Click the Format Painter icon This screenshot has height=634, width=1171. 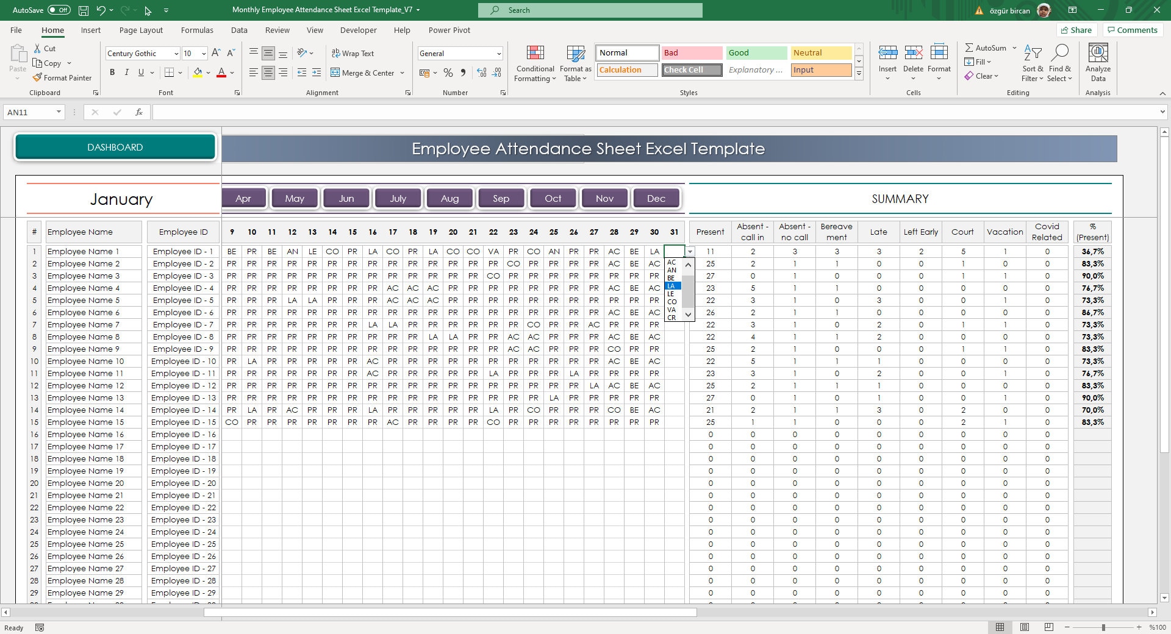coord(38,78)
